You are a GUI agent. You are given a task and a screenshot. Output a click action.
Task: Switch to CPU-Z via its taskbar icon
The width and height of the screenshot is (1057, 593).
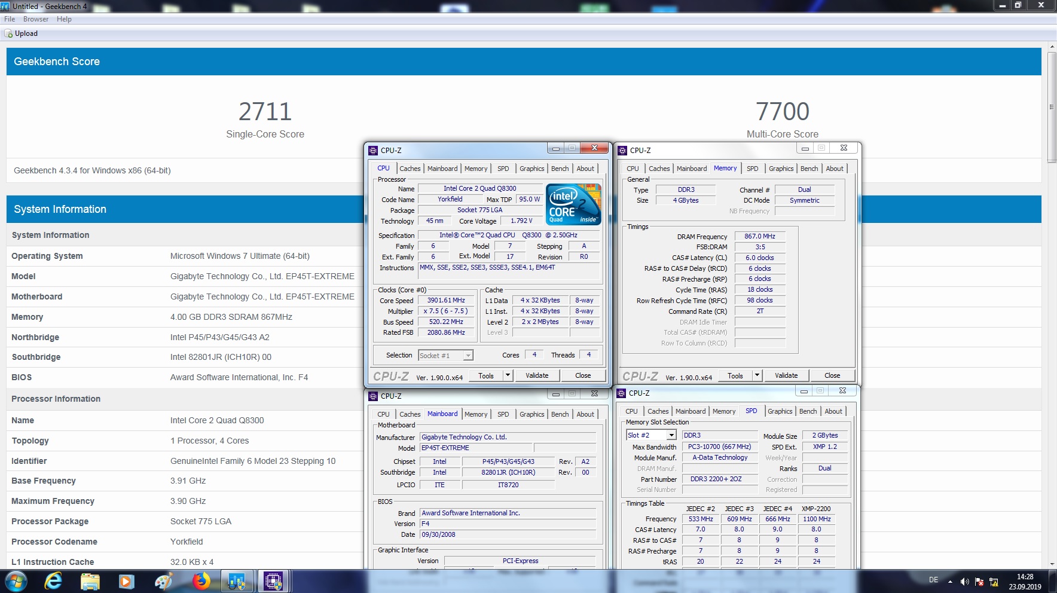pos(273,581)
